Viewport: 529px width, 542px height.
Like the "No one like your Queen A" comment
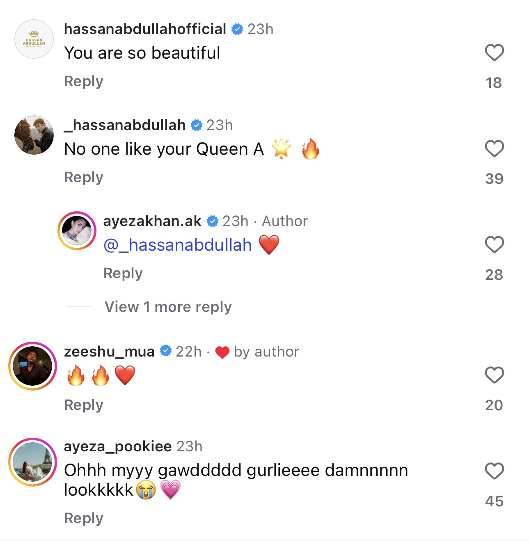coord(494,149)
